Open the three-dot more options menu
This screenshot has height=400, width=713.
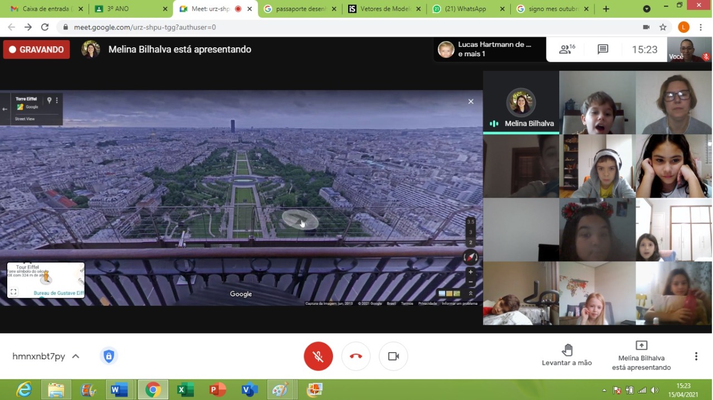696,356
